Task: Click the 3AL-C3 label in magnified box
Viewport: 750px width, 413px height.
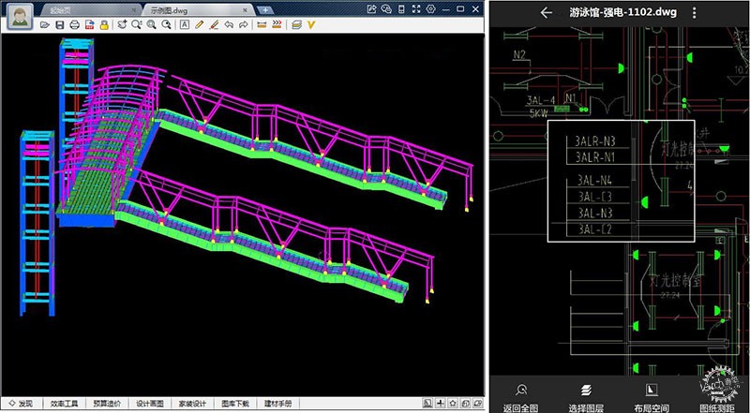Action: (594, 197)
